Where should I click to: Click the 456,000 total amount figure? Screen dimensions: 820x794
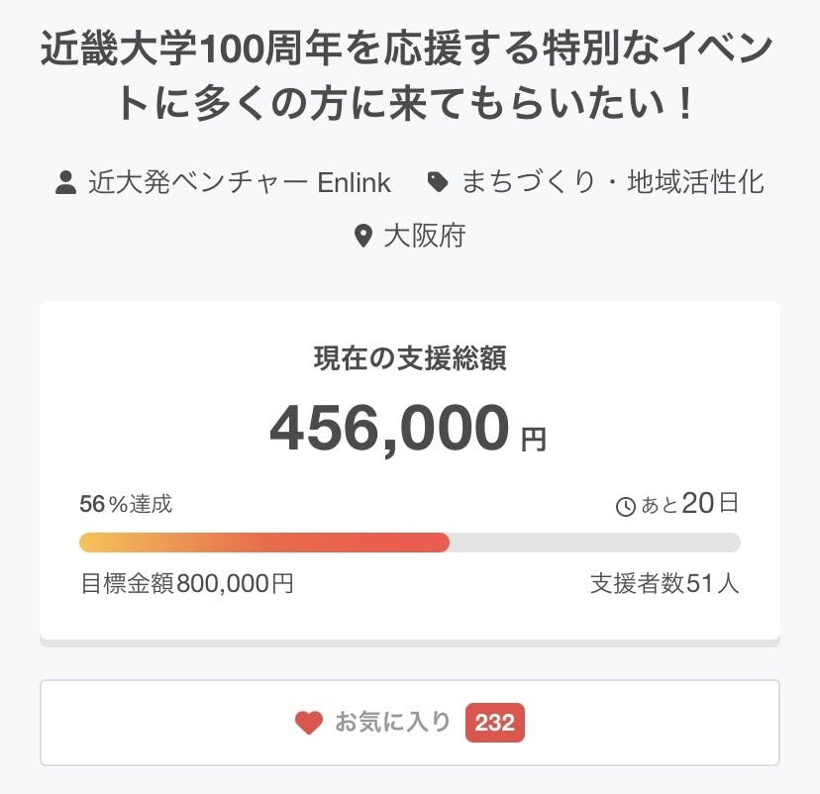pos(389,429)
